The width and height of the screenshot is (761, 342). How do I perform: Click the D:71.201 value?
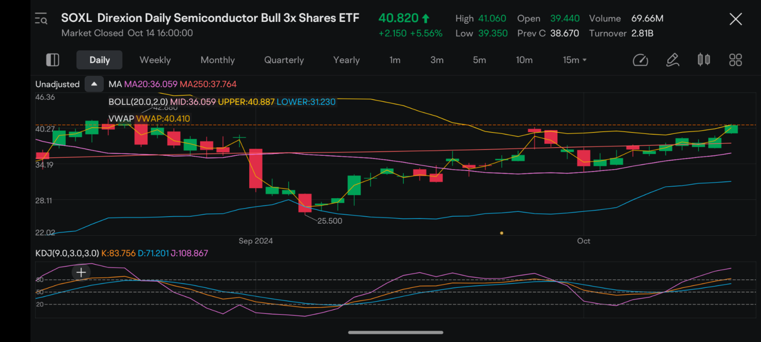click(x=153, y=253)
